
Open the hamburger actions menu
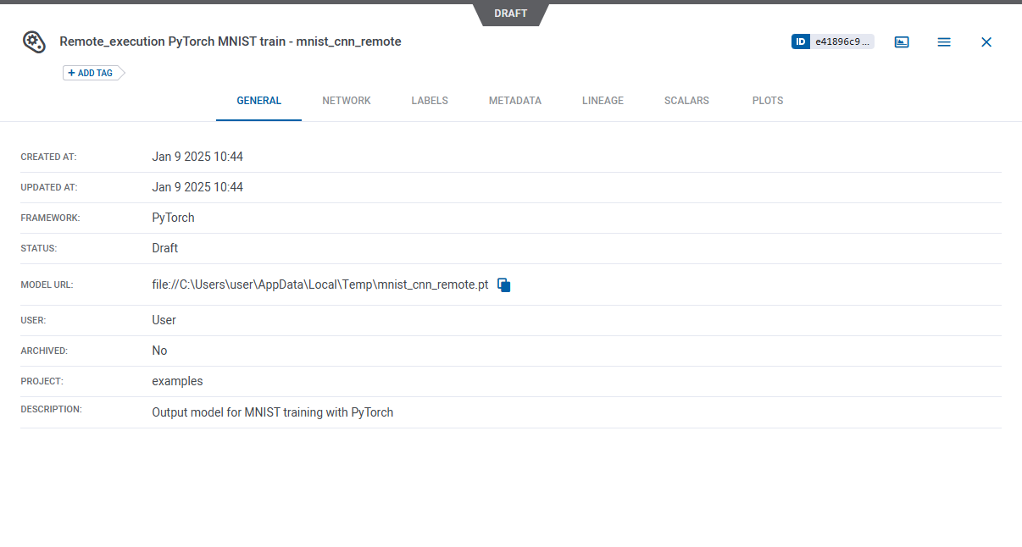point(944,41)
